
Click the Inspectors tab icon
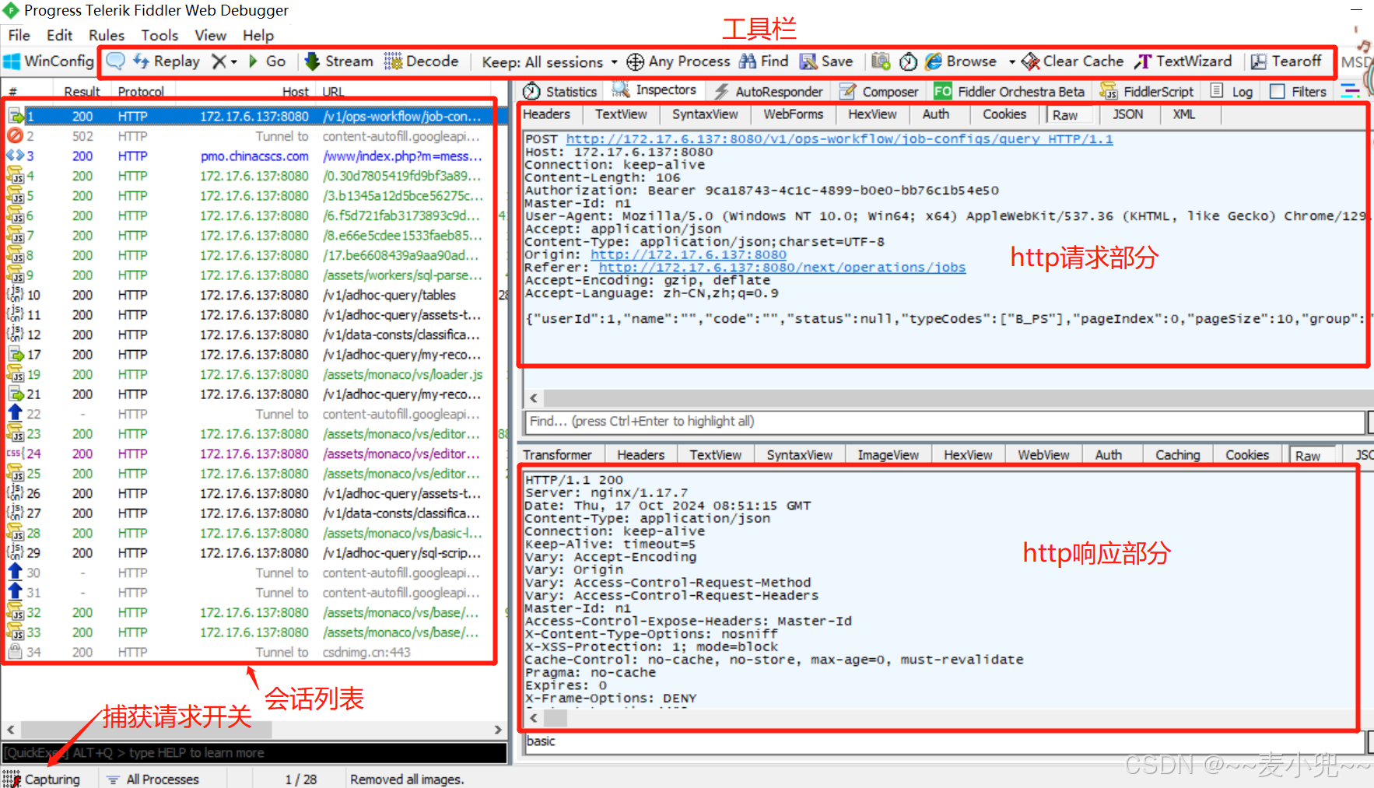[620, 90]
